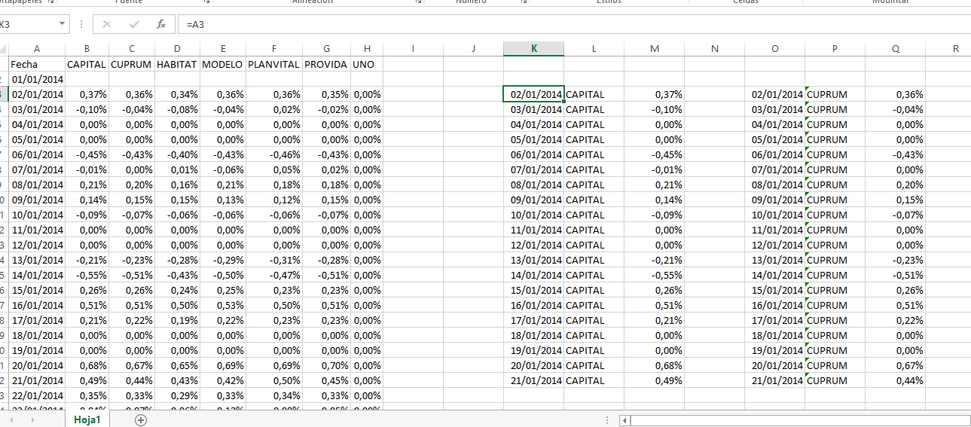Click cell P22 CUPRUM in last row
The image size is (971, 427).
(x=835, y=380)
